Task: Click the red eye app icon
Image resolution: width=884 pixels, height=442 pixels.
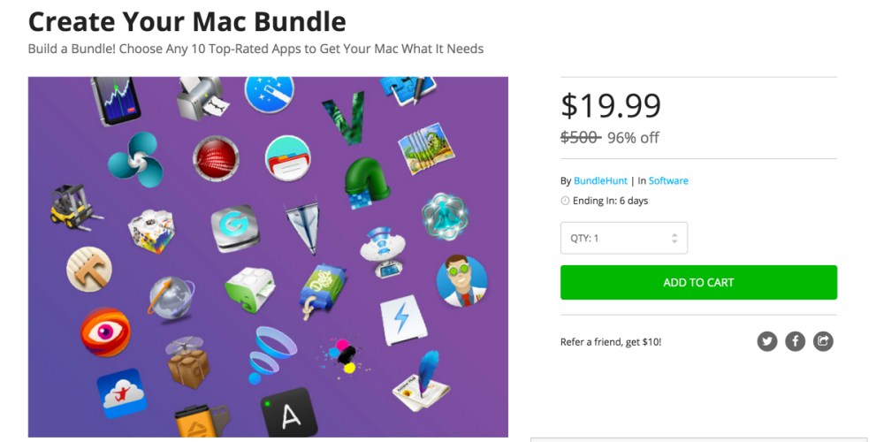Action: click(x=105, y=332)
